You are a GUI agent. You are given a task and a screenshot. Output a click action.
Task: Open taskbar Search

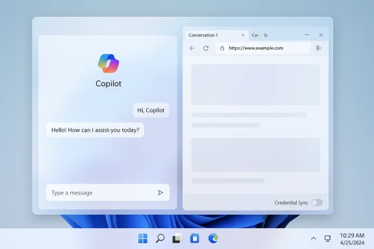click(160, 238)
